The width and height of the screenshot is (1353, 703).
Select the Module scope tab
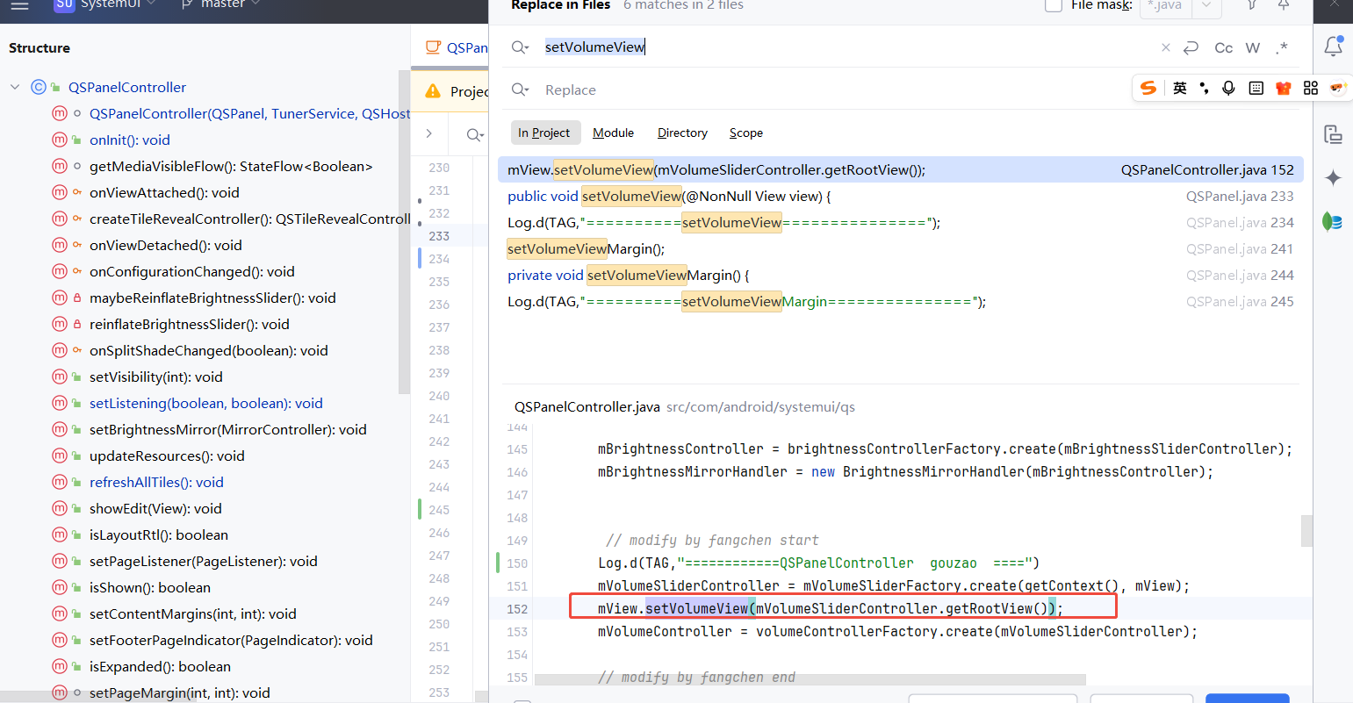tap(613, 133)
